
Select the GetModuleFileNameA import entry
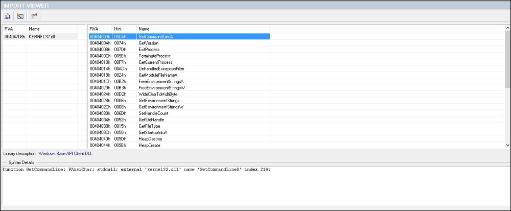tap(158, 75)
